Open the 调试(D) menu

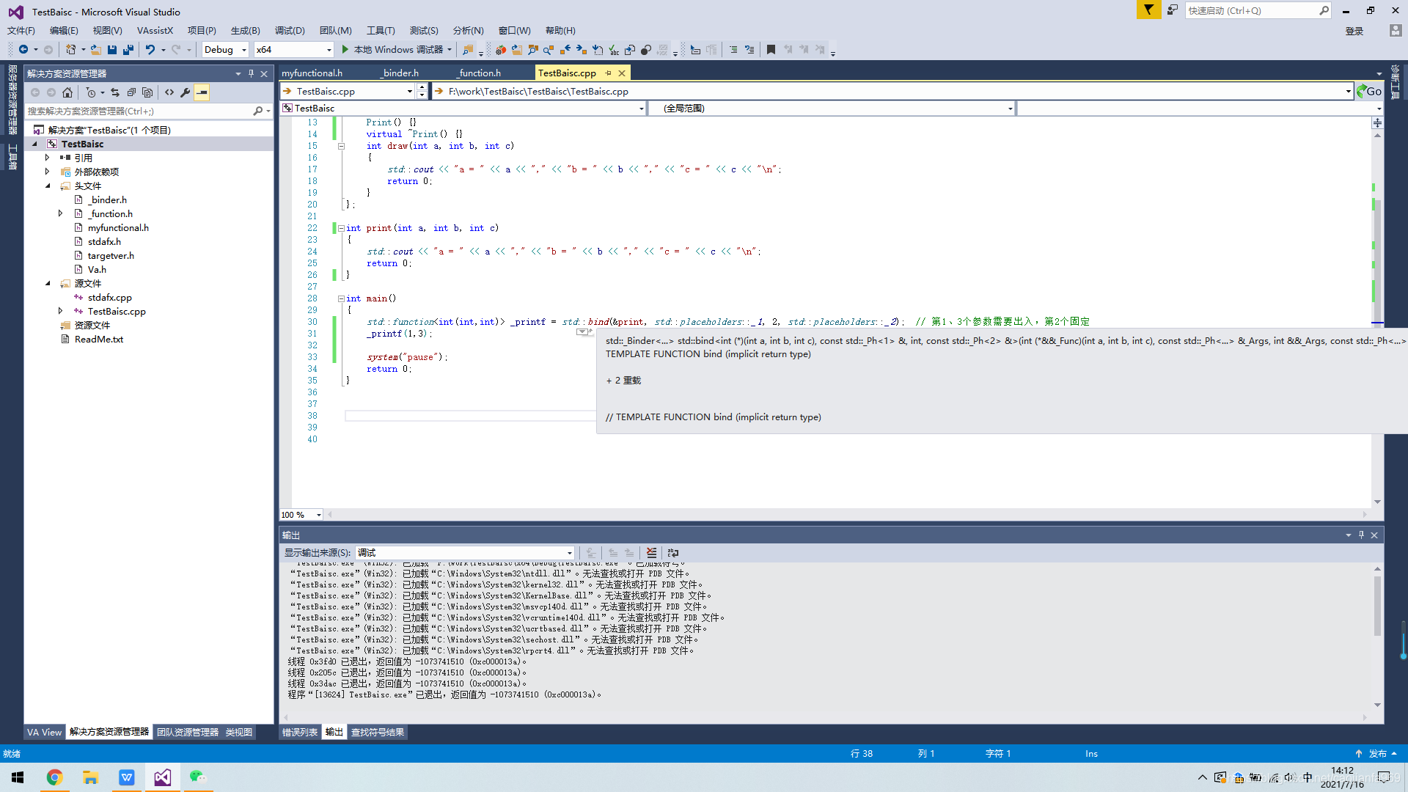290,31
